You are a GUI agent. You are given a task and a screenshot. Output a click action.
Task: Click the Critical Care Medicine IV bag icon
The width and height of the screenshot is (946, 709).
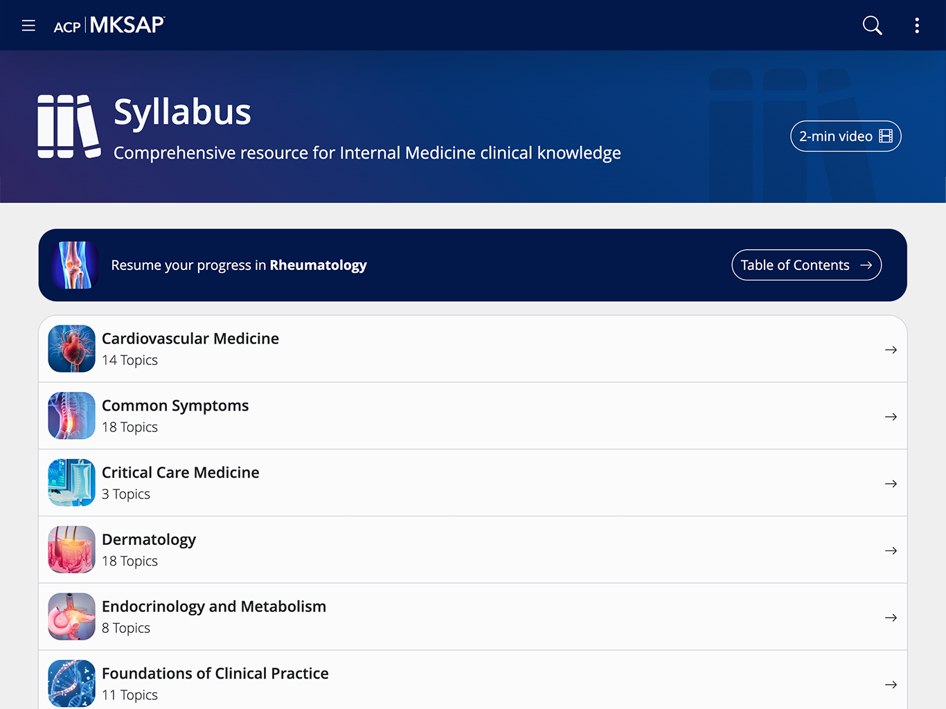[71, 483]
